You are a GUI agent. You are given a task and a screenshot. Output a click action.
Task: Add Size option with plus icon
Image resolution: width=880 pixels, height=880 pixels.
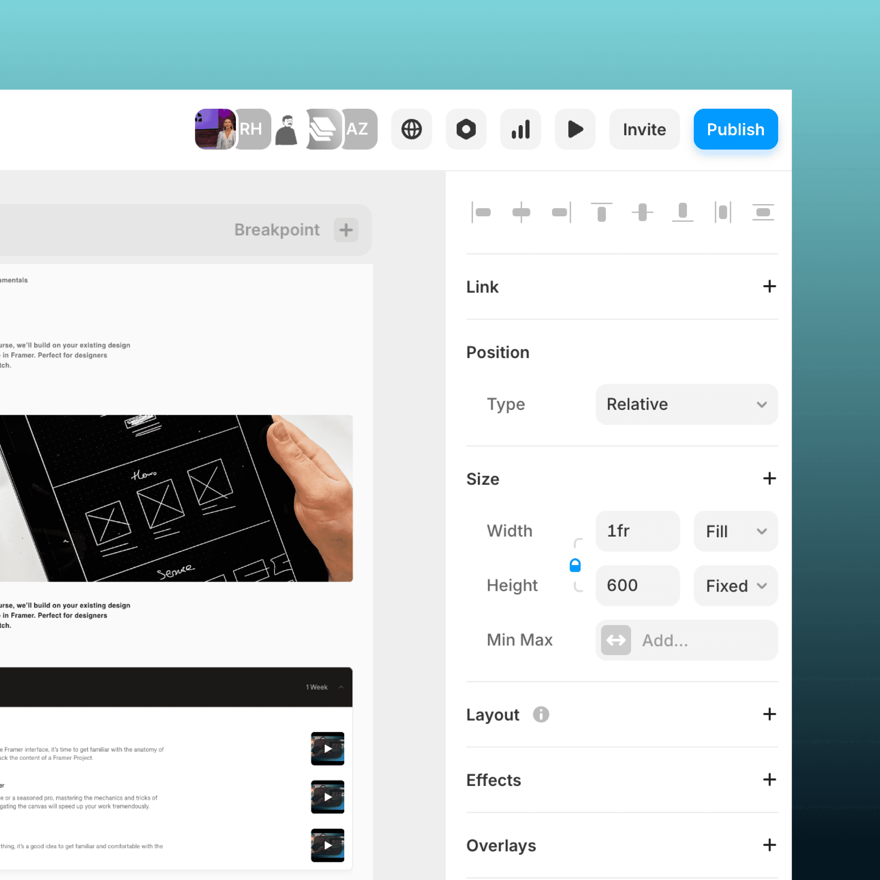point(769,478)
